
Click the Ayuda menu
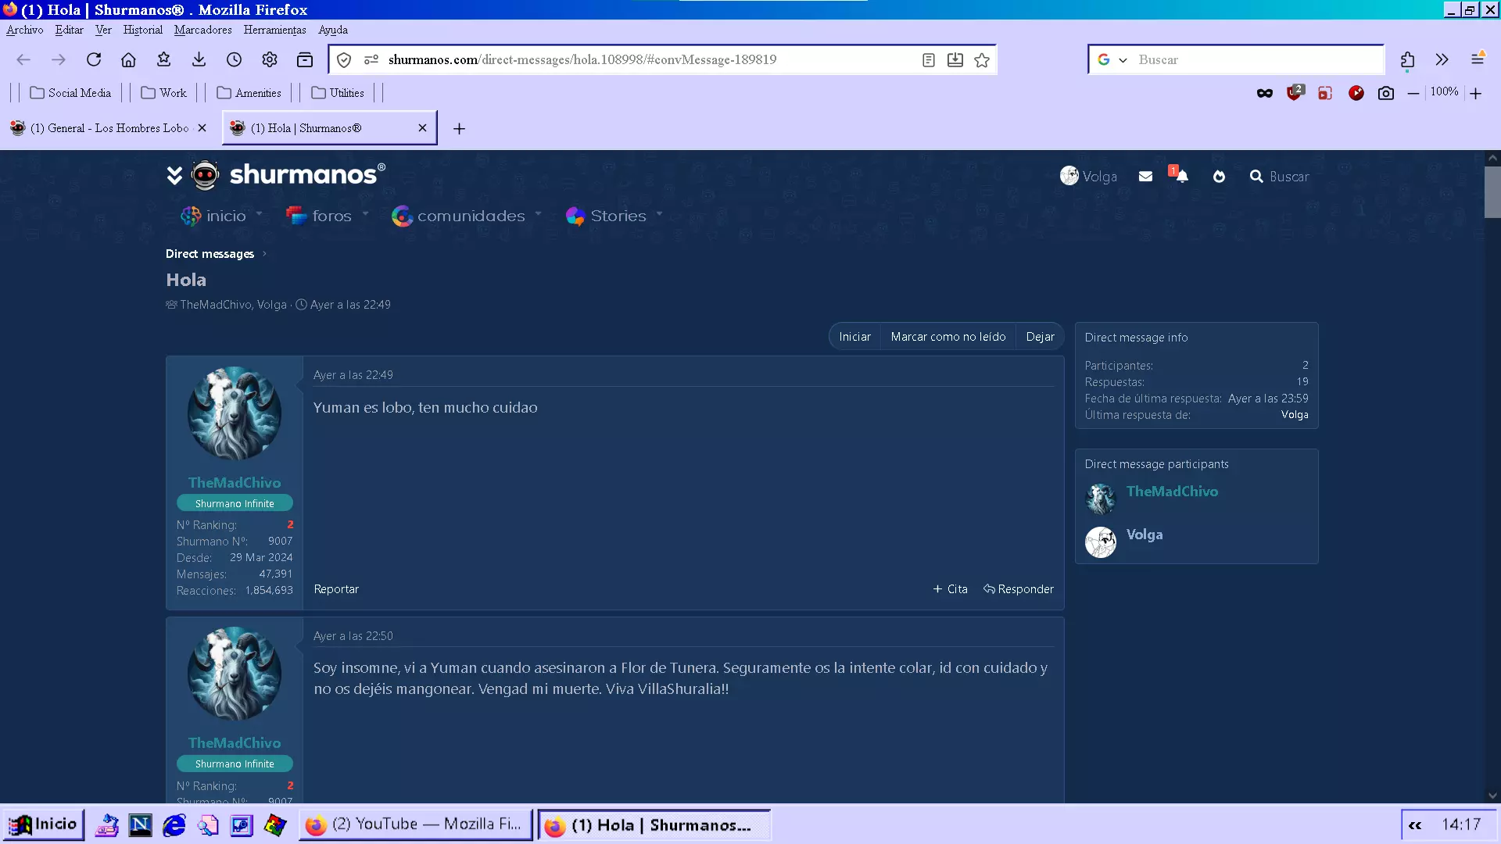point(333,30)
